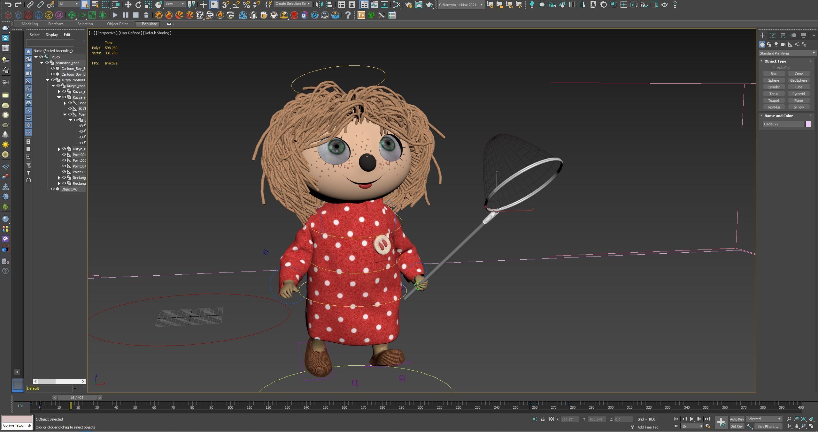Switch to Cameras category in Create panel
The width and height of the screenshot is (818, 432).
(783, 44)
